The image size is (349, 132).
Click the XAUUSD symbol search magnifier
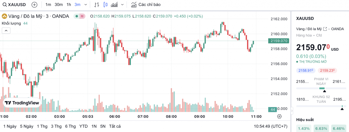(x=5, y=5)
